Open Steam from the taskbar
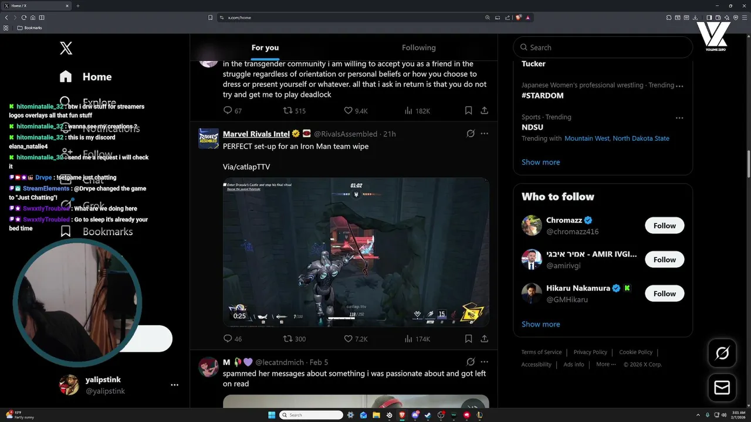 pyautogui.click(x=428, y=415)
